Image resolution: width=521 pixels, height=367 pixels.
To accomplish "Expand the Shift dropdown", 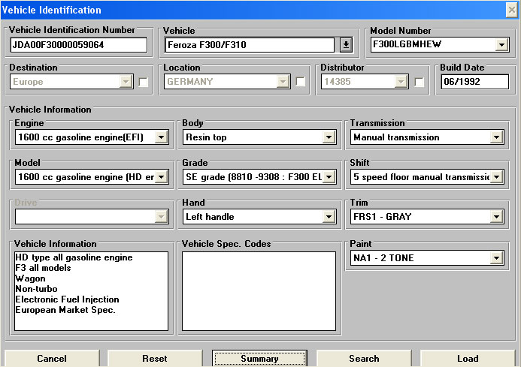I will (496, 177).
